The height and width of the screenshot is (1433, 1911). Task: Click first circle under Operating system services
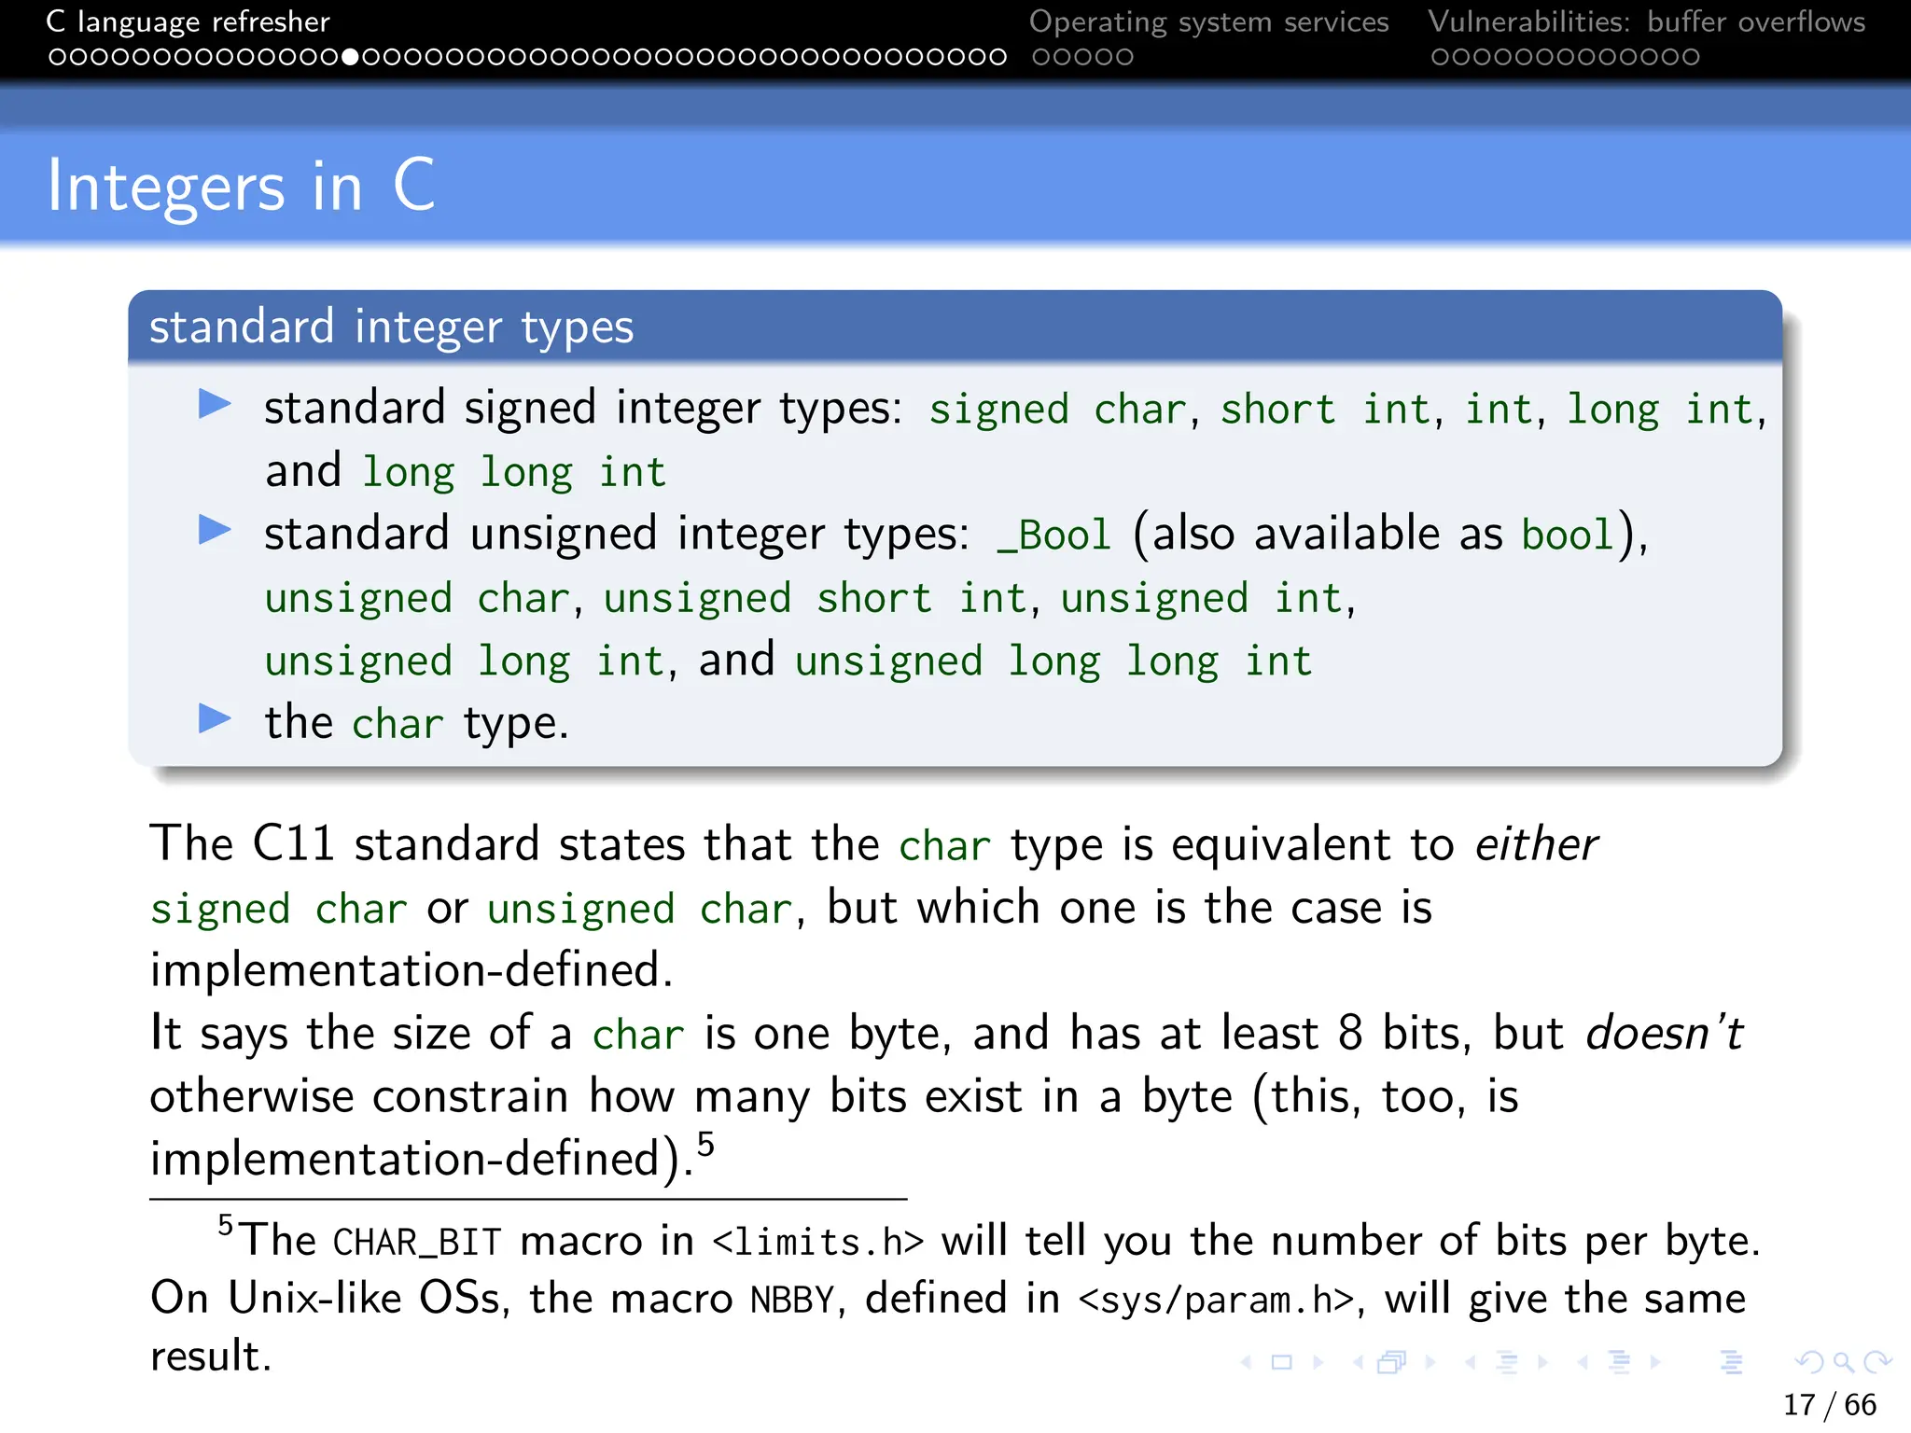pyautogui.click(x=1041, y=57)
